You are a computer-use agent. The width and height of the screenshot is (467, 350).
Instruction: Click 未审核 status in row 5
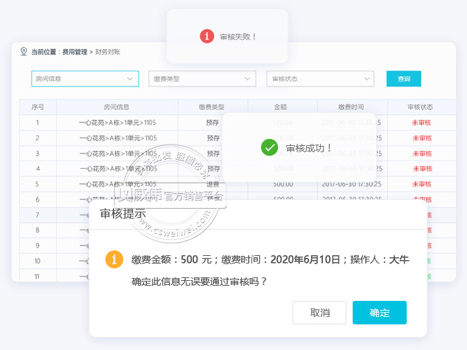click(422, 184)
